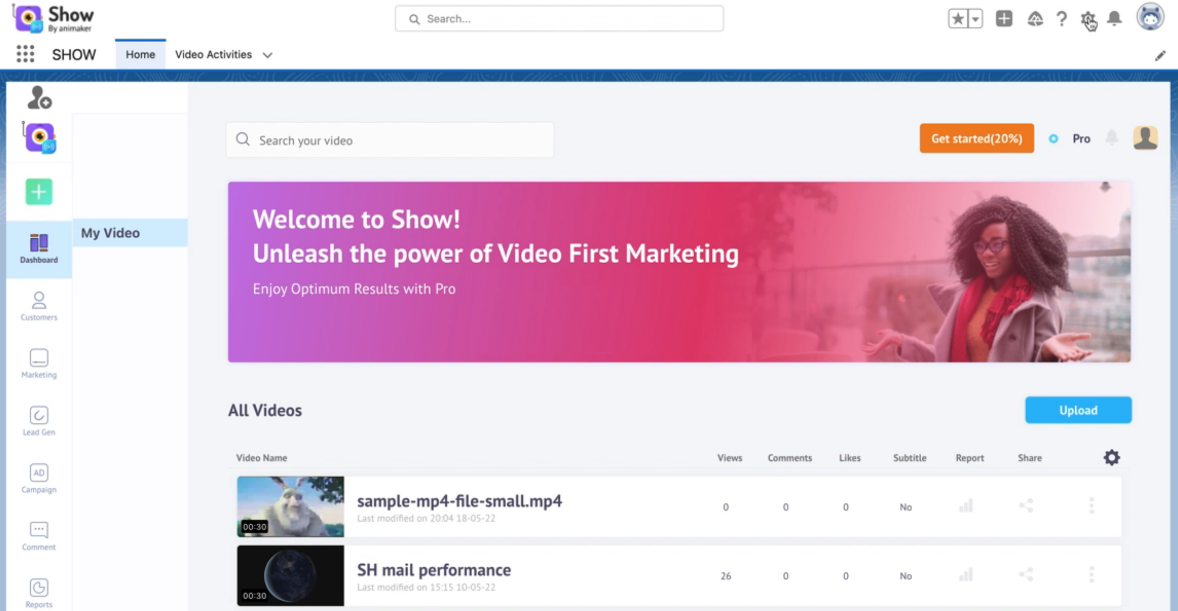Open the Customers sidebar section
This screenshot has width=1178, height=611.
pos(39,306)
